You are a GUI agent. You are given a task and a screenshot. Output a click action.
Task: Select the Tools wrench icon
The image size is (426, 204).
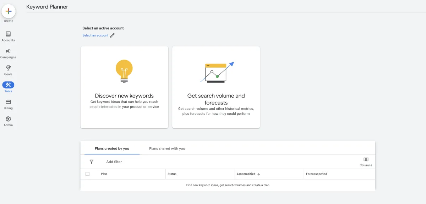coord(8,85)
